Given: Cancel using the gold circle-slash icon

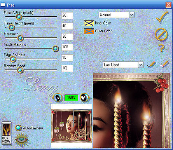Looking at the screenshot, I should 161,35.
